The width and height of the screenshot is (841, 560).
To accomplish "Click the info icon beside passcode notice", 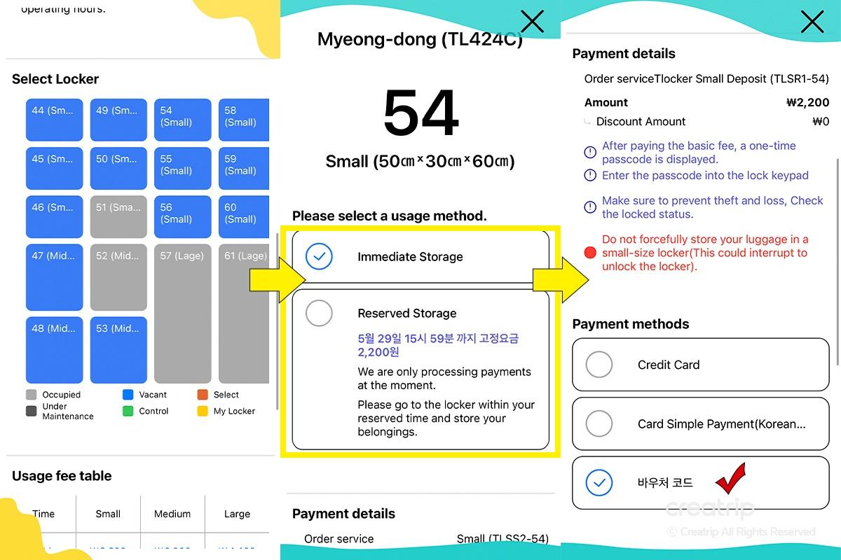I will (590, 153).
